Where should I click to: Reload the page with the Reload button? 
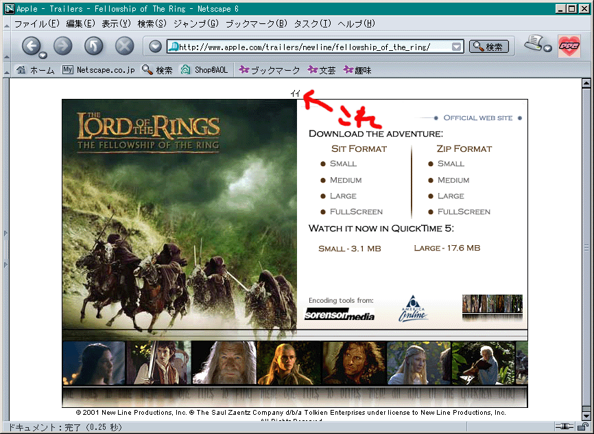pos(93,46)
